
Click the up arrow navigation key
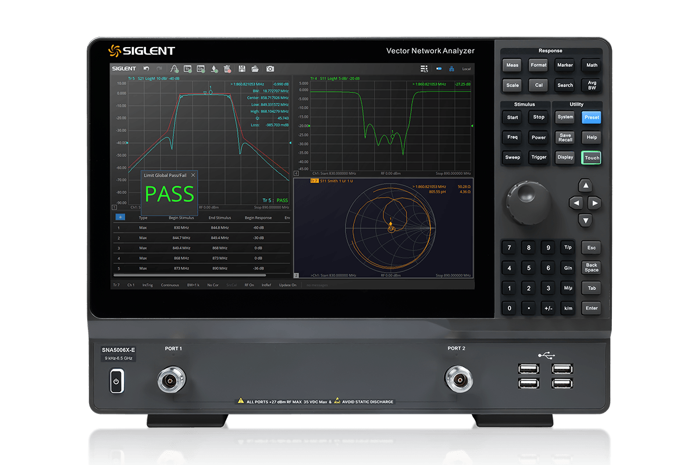pos(586,186)
